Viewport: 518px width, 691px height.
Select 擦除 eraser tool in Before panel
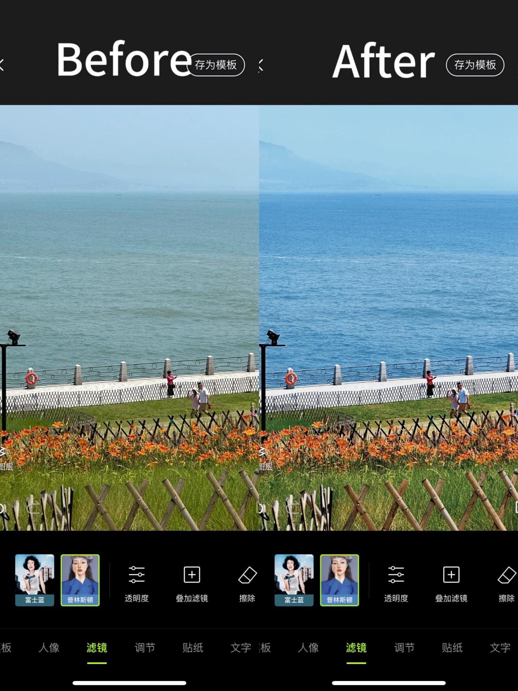(247, 582)
